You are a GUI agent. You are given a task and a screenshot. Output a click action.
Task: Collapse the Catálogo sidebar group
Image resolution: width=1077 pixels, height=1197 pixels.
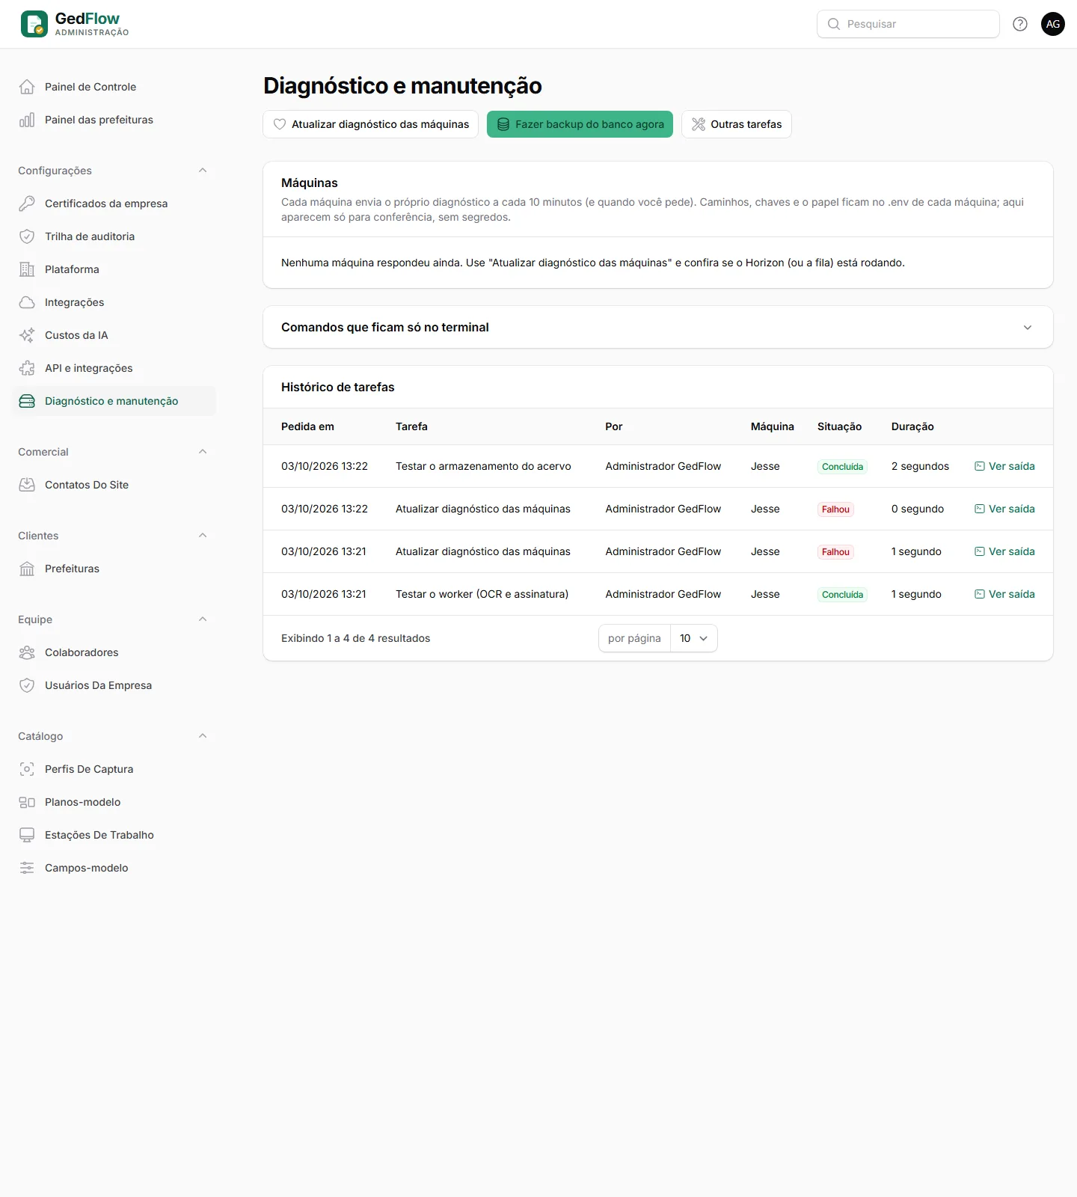203,736
